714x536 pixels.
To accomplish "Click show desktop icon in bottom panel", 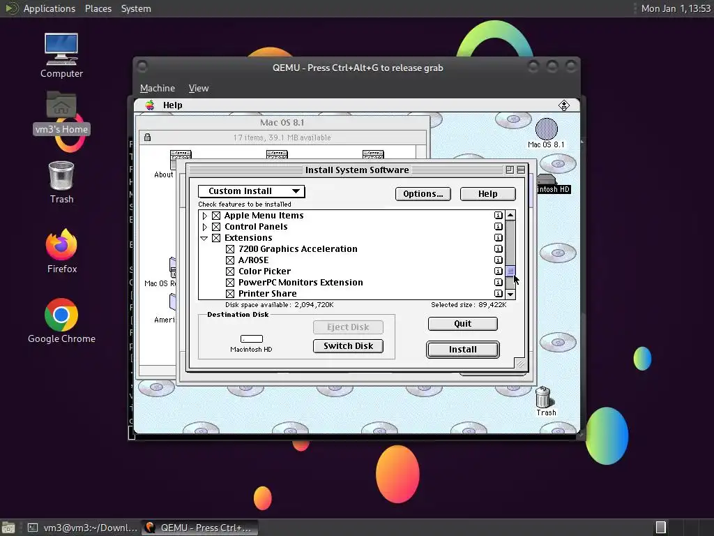I will click(x=8, y=528).
